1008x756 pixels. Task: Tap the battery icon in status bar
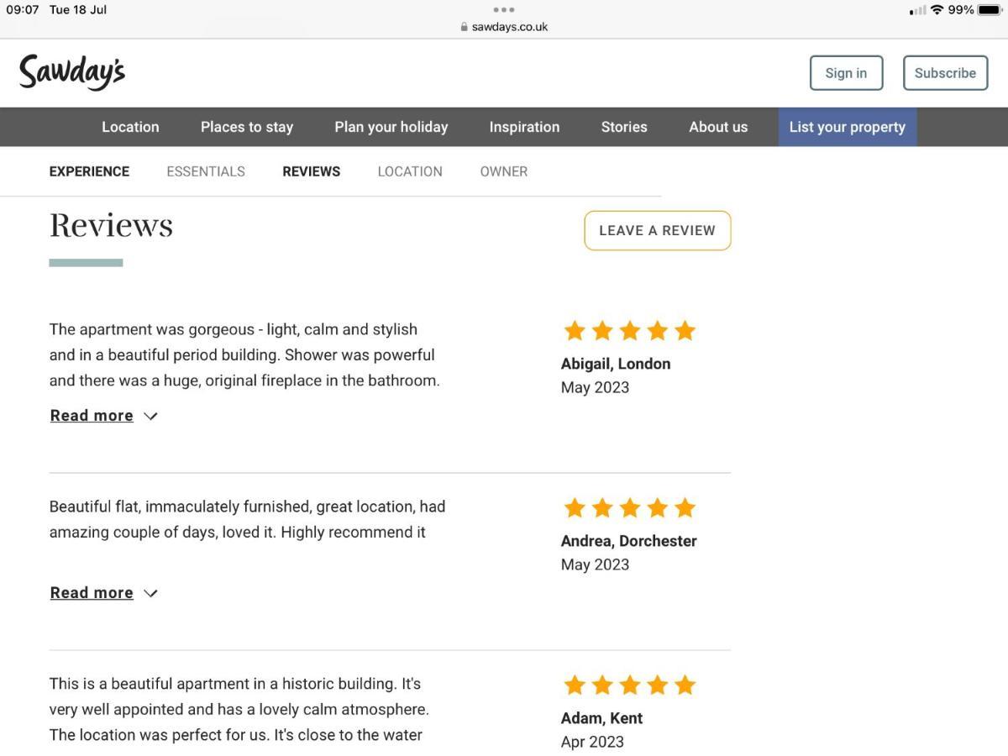point(990,10)
